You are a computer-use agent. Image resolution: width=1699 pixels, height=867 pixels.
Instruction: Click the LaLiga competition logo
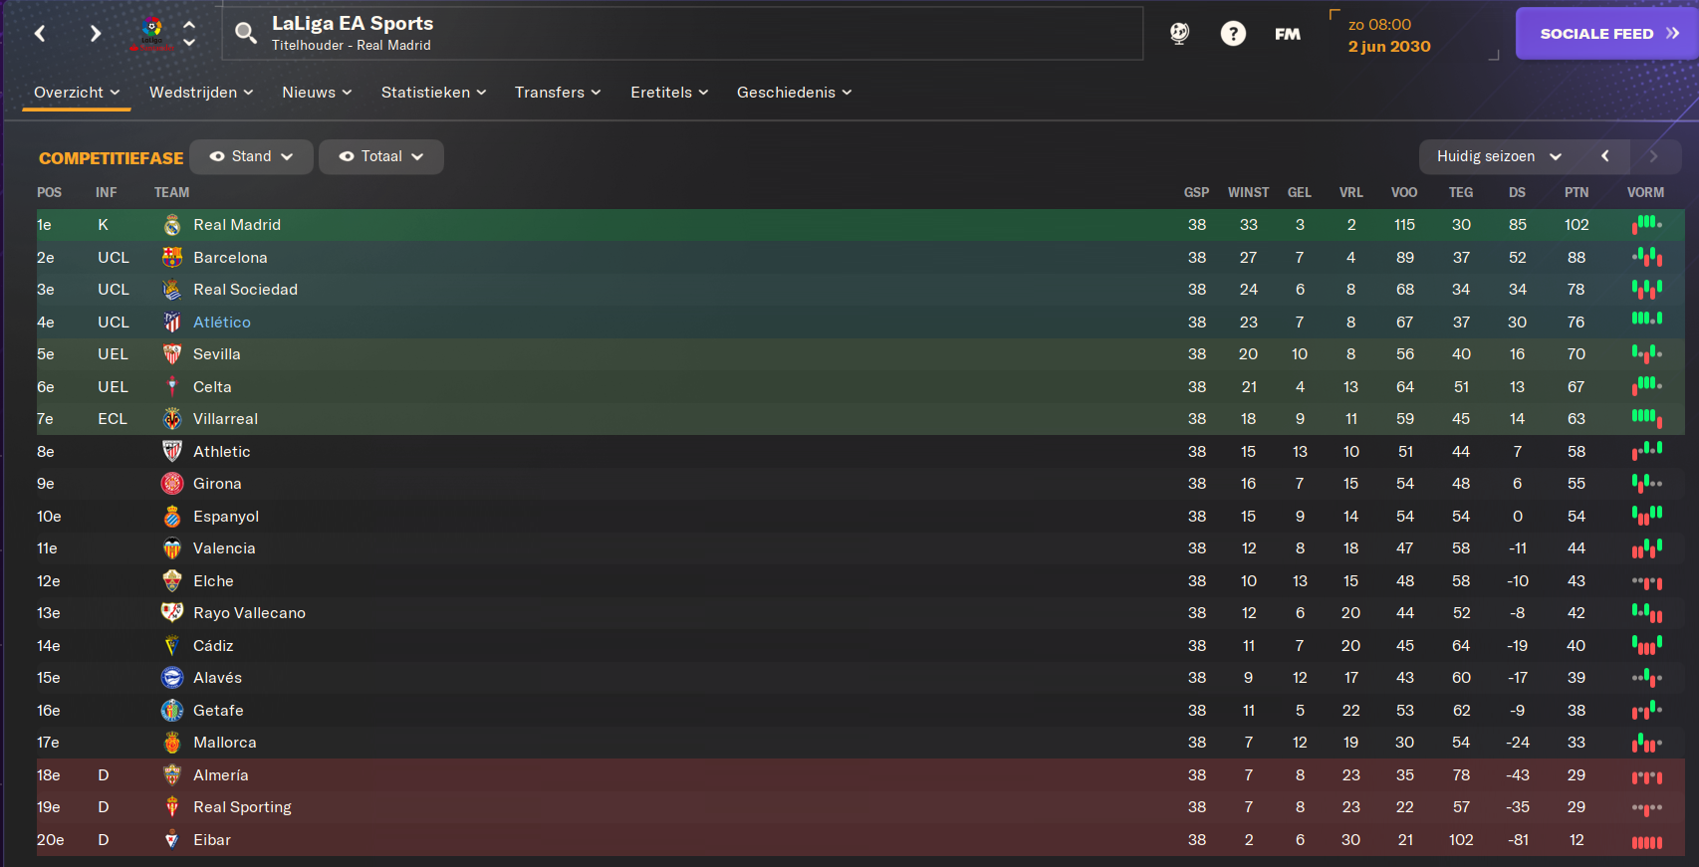click(x=152, y=34)
